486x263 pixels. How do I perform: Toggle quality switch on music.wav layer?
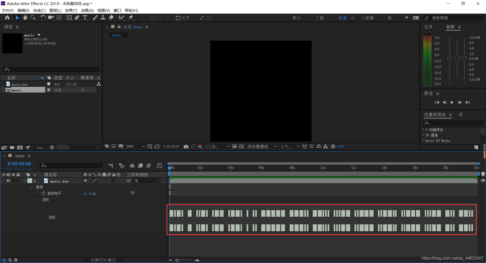coord(95,181)
